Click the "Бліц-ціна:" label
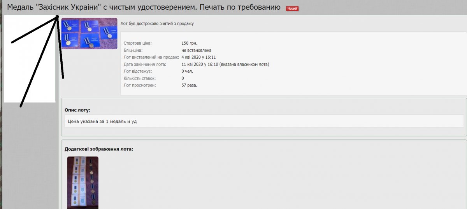This screenshot has width=467, height=209. tap(133, 50)
